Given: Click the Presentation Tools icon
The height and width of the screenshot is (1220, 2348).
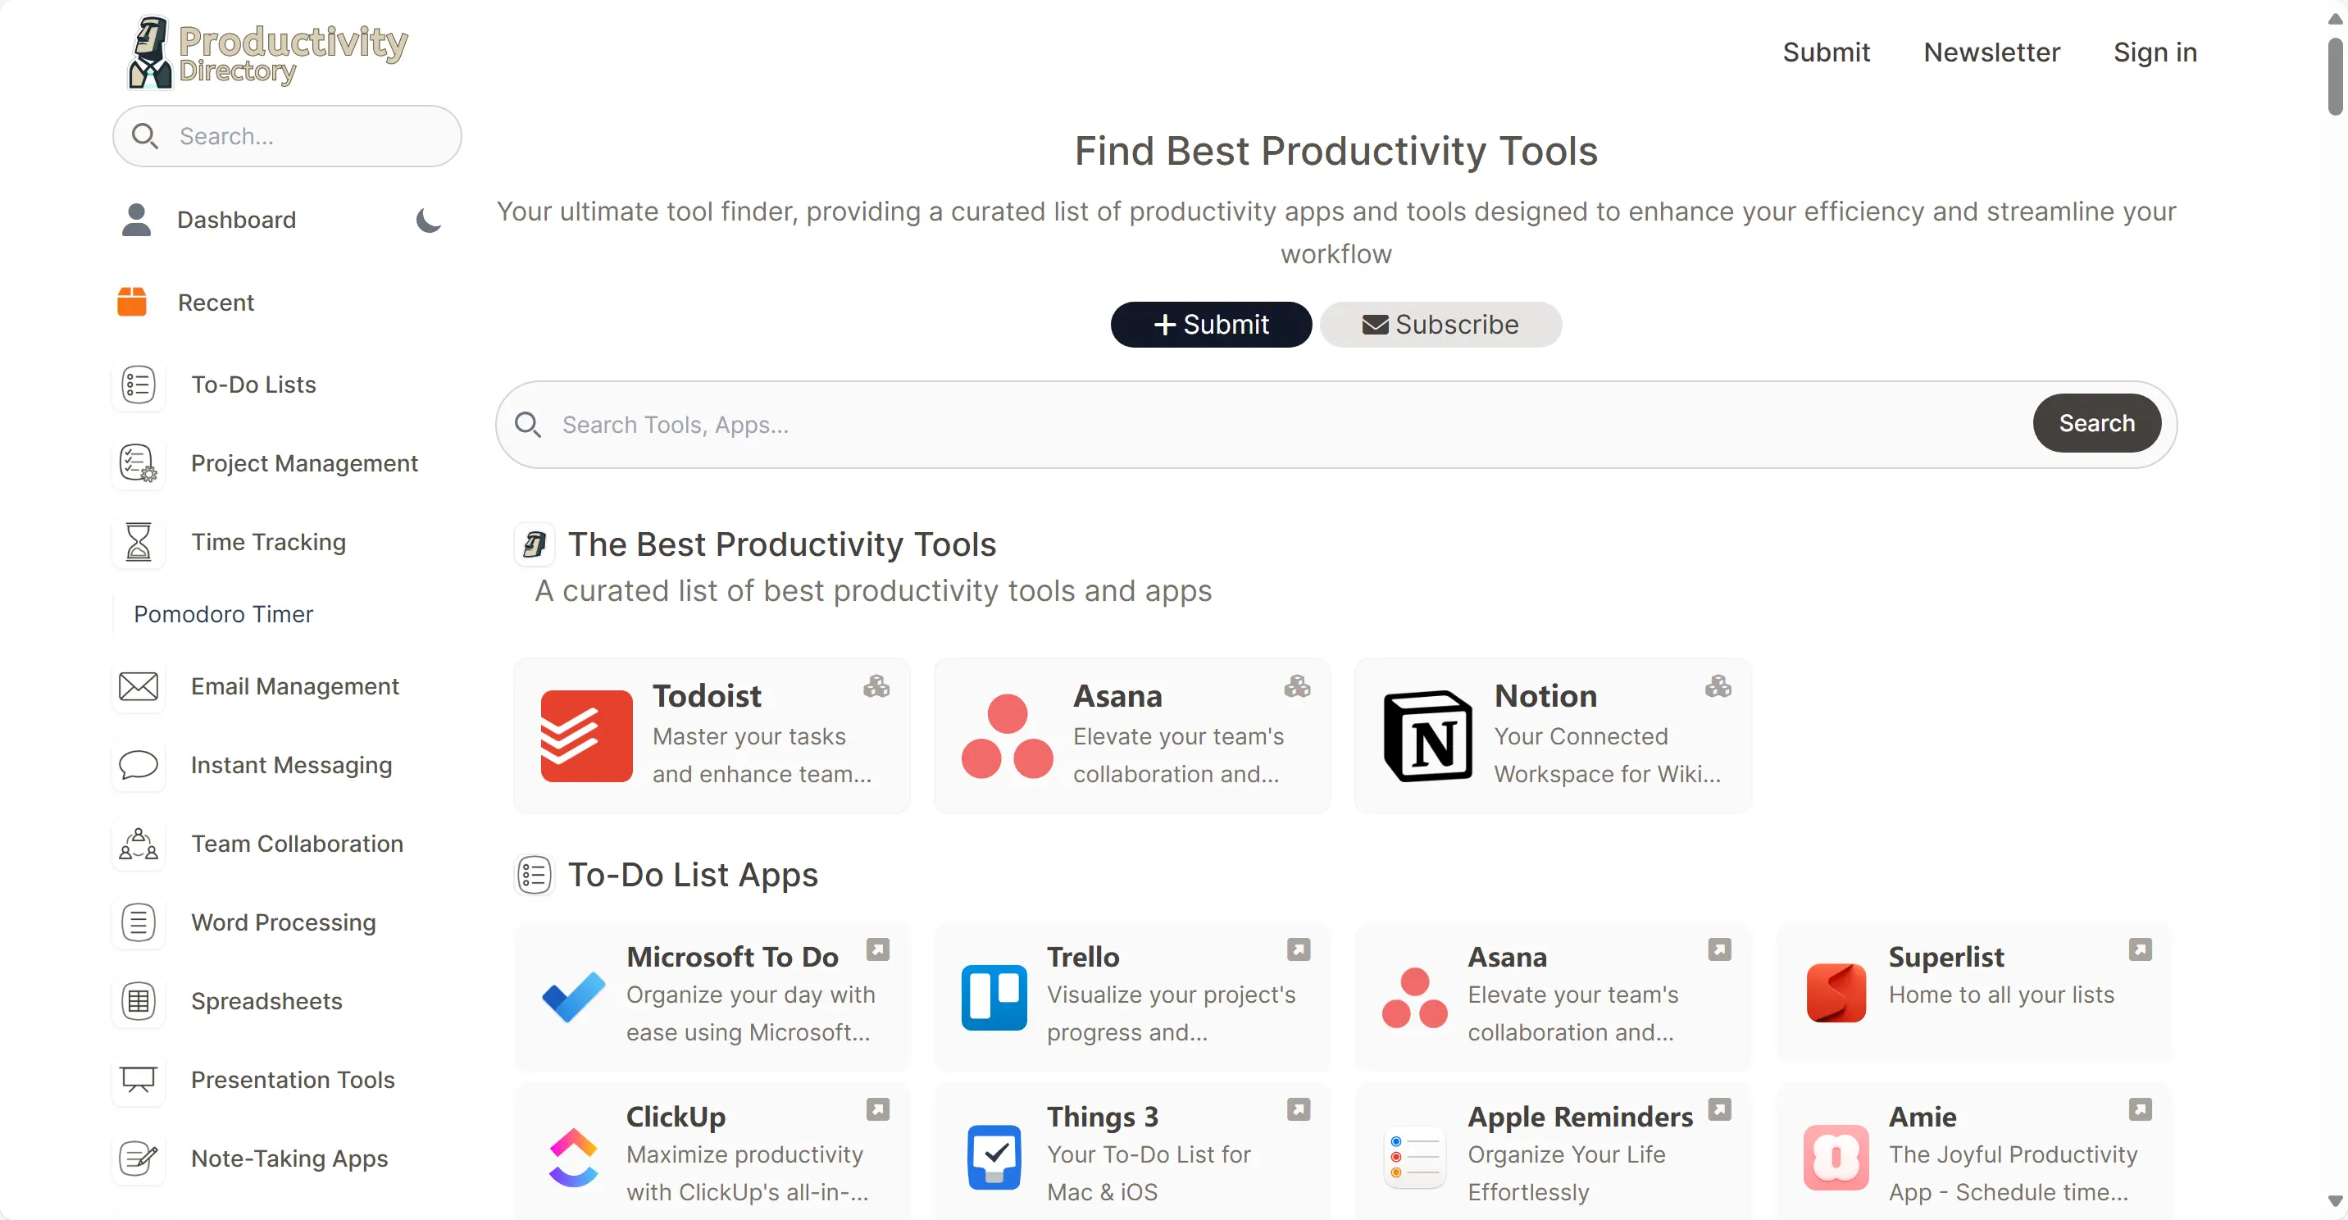Looking at the screenshot, I should (139, 1081).
